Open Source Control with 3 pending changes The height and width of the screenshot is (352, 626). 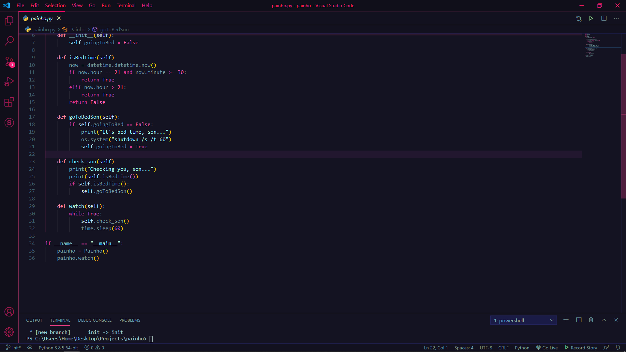click(9, 62)
